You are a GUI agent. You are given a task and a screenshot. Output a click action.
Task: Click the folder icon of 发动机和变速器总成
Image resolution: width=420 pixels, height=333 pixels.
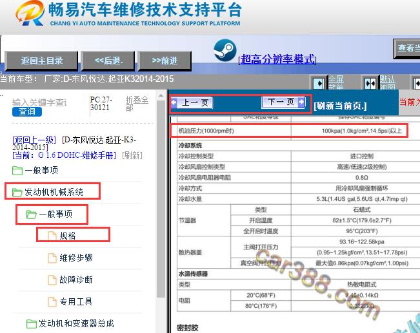pos(32,323)
